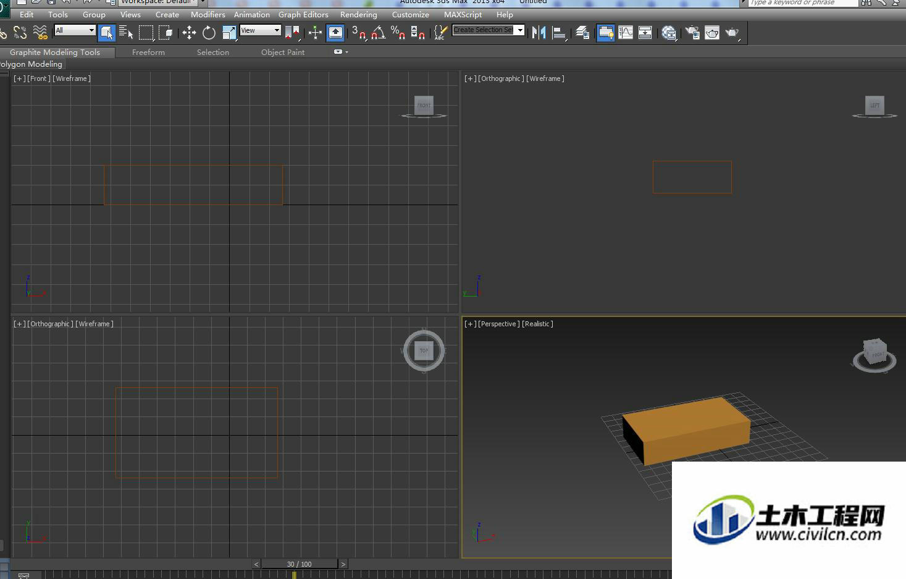Viewport: 906px width, 579px height.
Task: Open the Render Setup dialog
Action: 692,32
